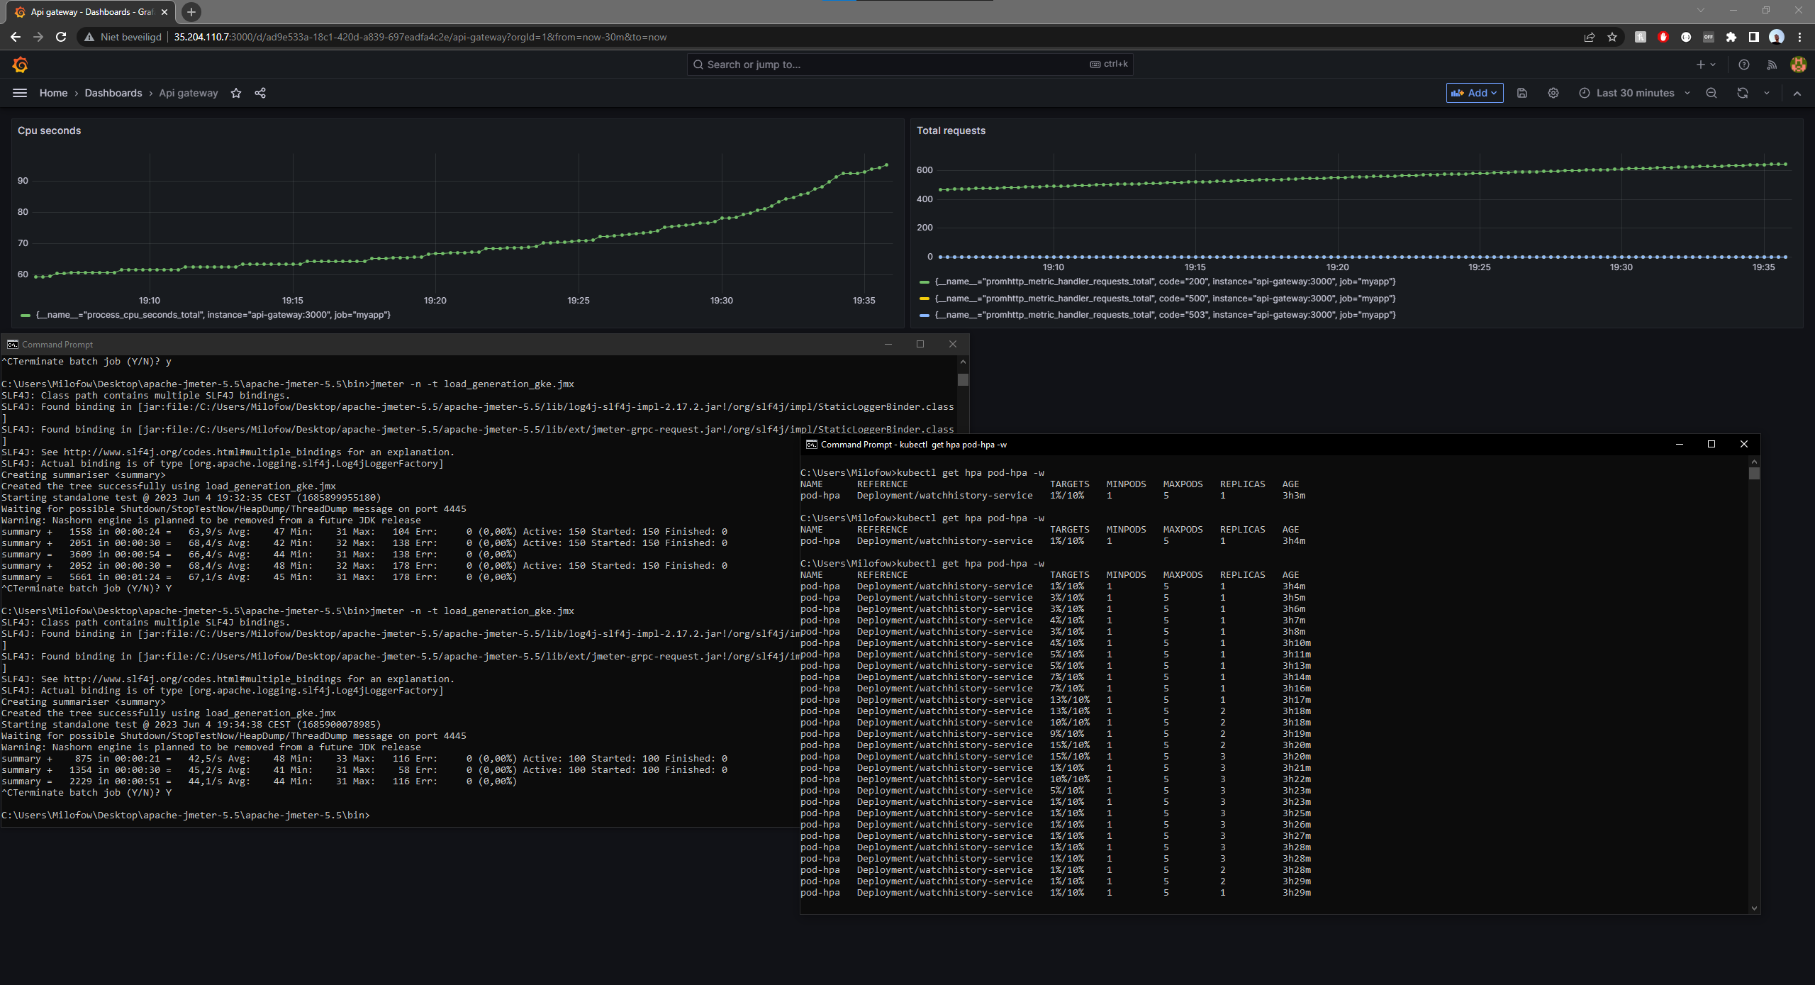Star the Api gateway dashboard
This screenshot has height=985, width=1815.
[236, 93]
